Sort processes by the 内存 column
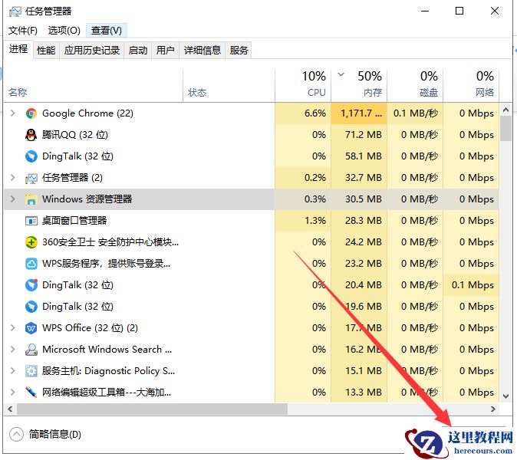Viewport: 517px width, 460px height. click(359, 85)
